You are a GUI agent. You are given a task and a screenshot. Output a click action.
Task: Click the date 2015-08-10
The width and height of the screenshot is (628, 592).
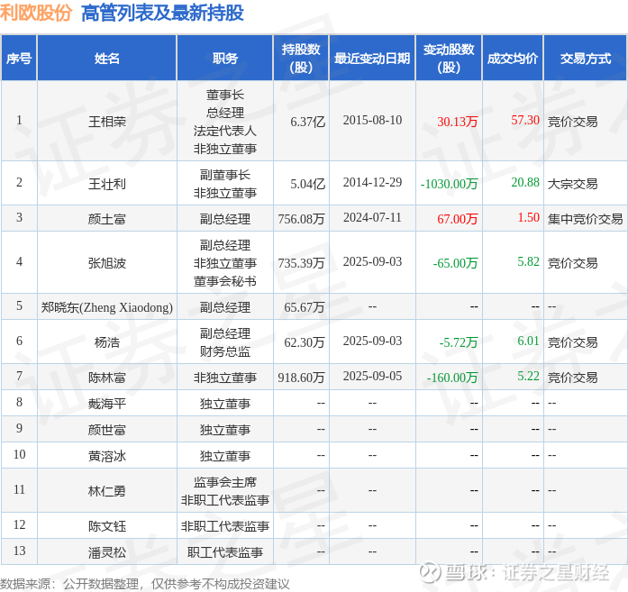tap(372, 120)
